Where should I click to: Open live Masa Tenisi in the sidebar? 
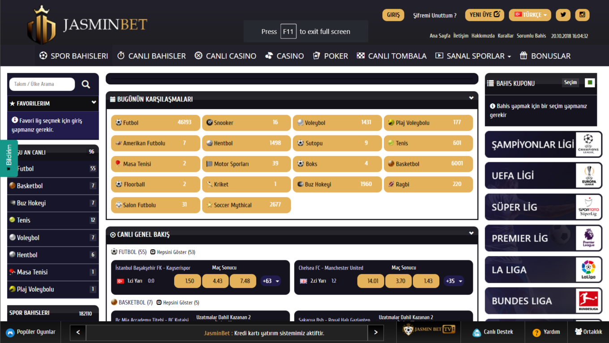[53, 272]
